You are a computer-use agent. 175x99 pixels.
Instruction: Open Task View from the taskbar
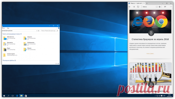point(13,96)
